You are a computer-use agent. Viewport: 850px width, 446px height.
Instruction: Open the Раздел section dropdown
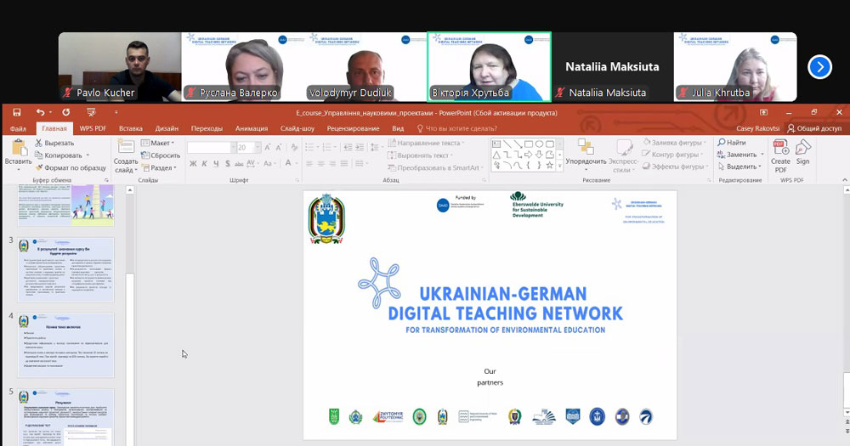[x=160, y=168]
